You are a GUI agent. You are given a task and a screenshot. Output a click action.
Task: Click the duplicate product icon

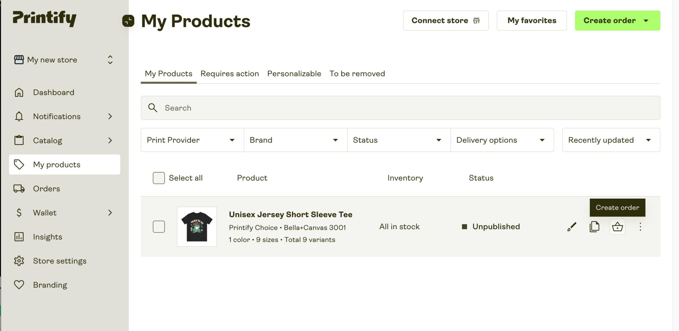point(594,227)
